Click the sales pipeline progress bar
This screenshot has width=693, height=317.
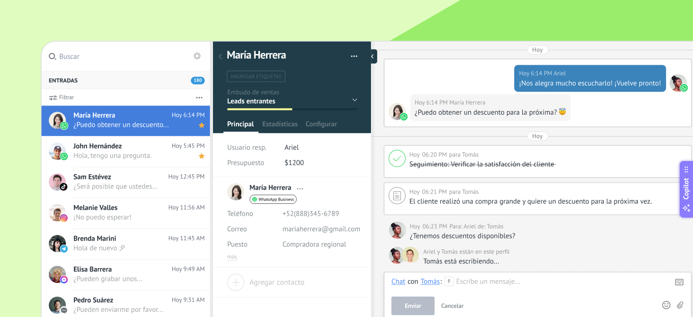(x=292, y=109)
